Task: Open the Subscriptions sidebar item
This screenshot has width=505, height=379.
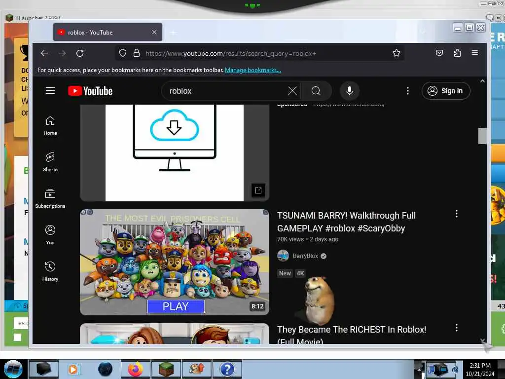Action: (x=50, y=198)
